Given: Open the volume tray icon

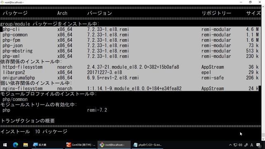Looking at the screenshot, I should [x=240, y=145].
